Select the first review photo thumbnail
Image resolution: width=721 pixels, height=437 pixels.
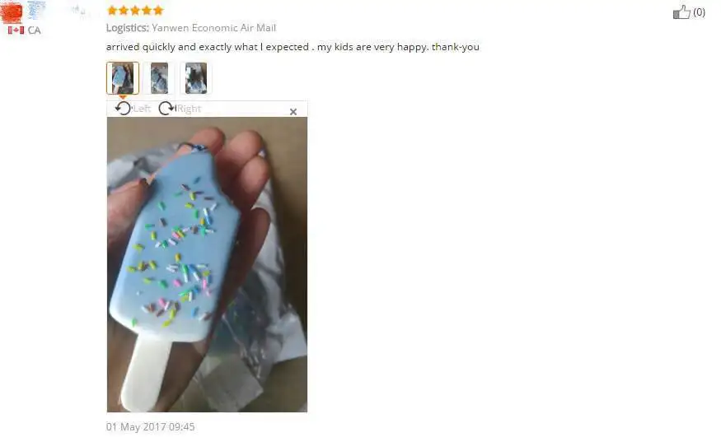point(123,78)
